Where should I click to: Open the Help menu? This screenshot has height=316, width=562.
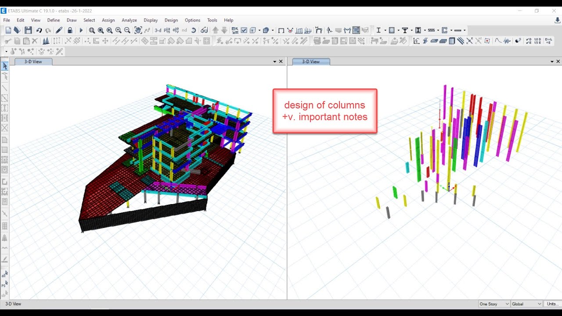[228, 20]
